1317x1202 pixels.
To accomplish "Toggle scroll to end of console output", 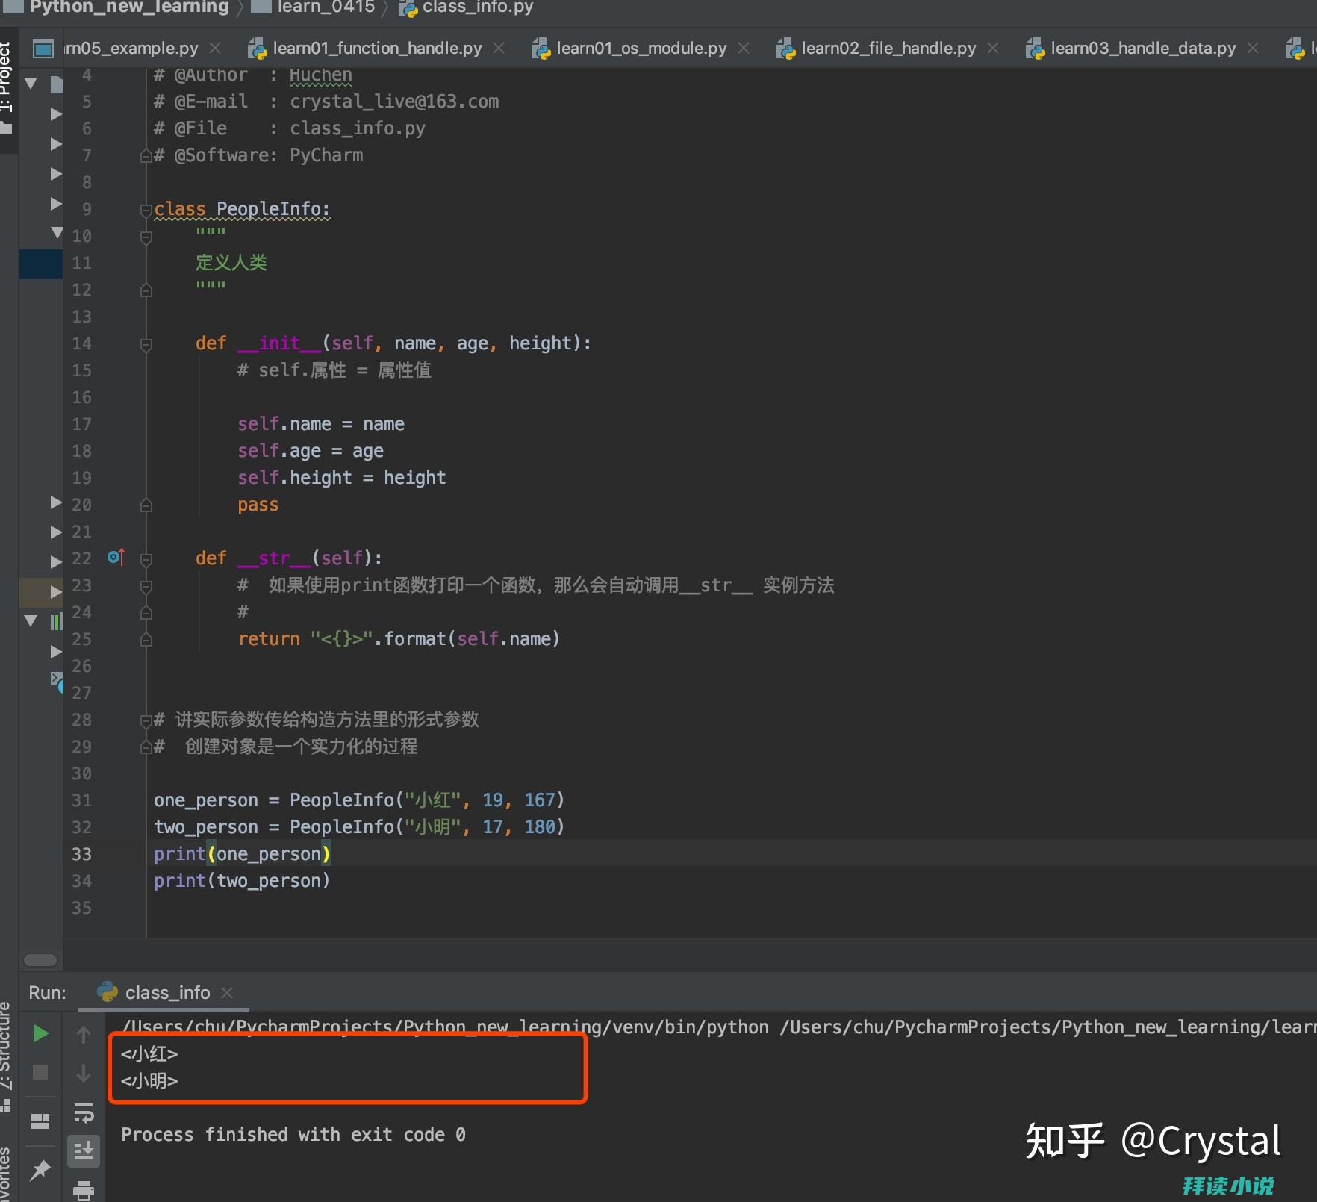I will (84, 1150).
